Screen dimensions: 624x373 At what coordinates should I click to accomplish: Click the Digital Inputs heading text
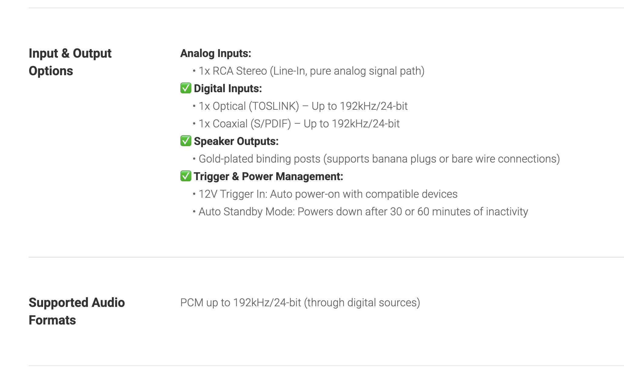click(228, 89)
